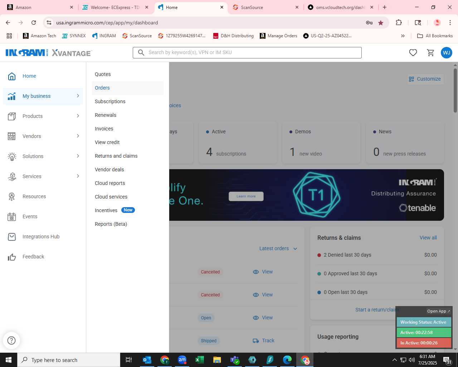Open Zoom from the taskbar
Viewport: 458px width, 367px height.
pos(182,360)
